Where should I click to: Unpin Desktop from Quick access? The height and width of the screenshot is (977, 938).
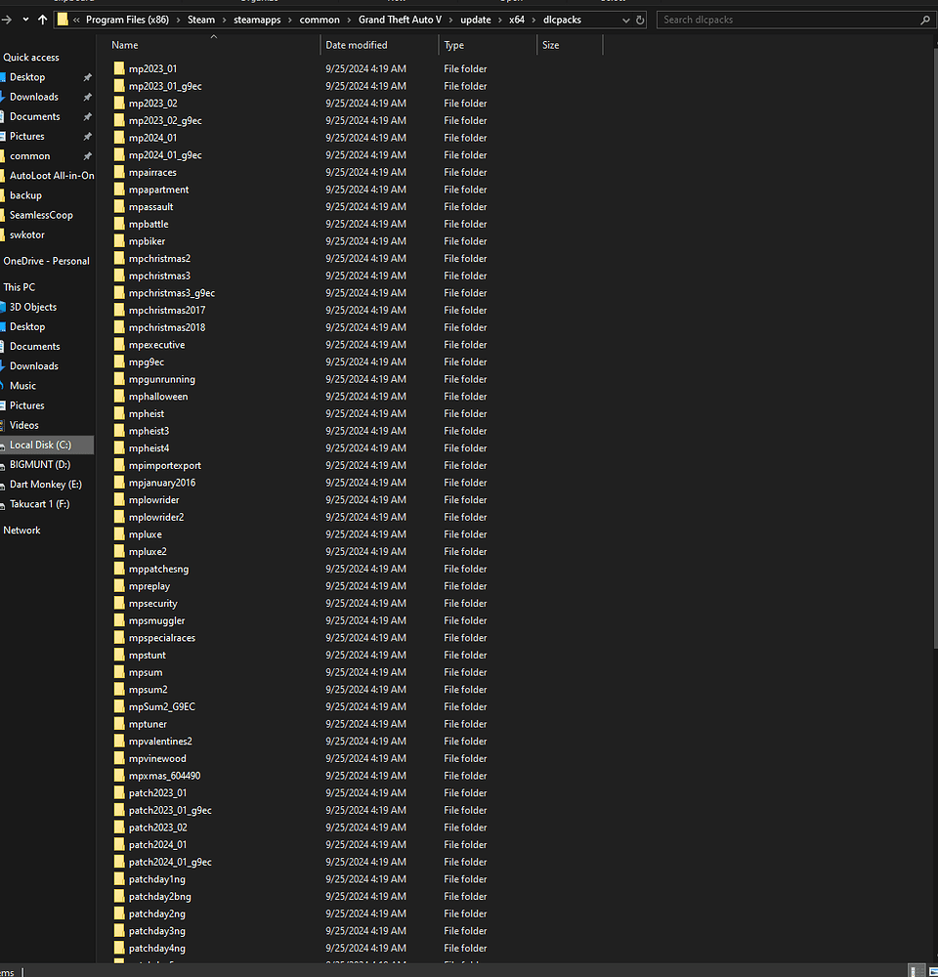click(86, 76)
